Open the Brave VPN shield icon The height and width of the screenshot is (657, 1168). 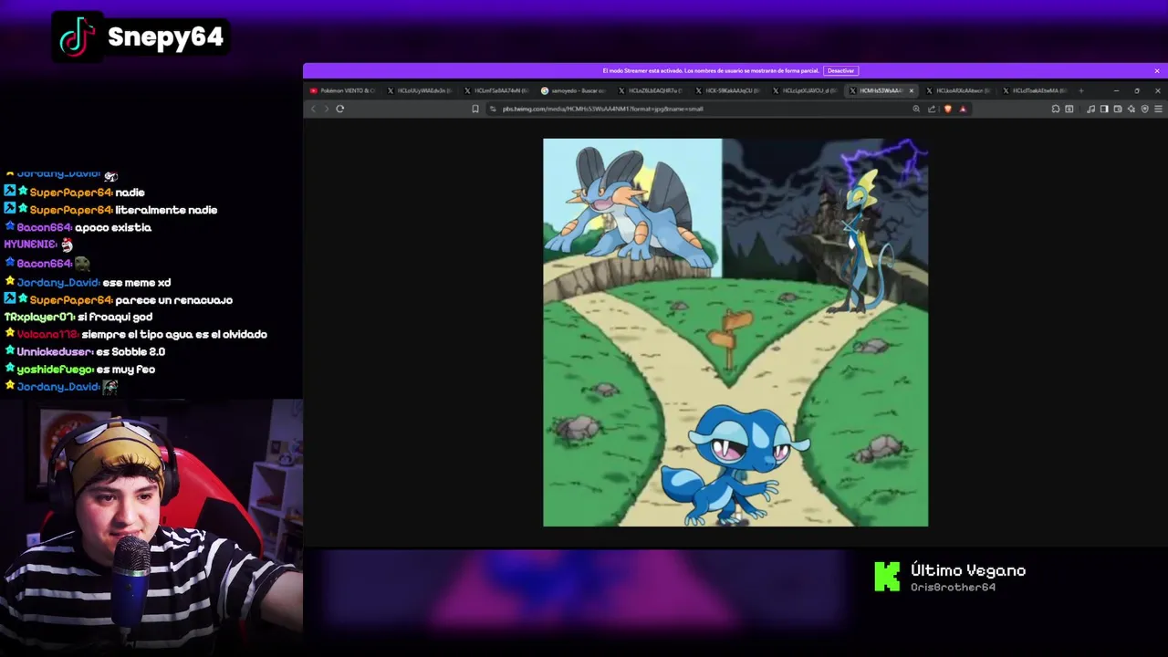pos(1145,109)
